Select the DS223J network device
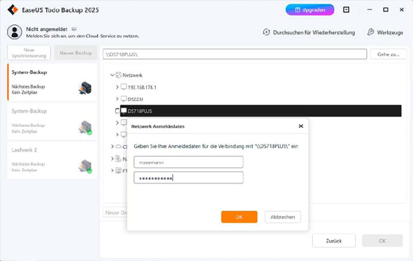This screenshot has height=261, width=413. [135, 99]
